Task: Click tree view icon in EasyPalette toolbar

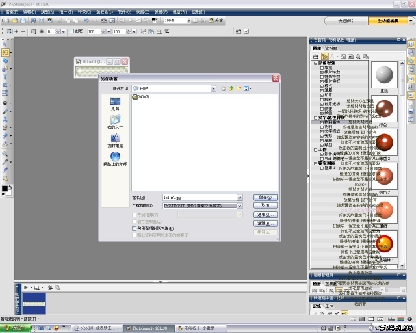Action: 325,57
